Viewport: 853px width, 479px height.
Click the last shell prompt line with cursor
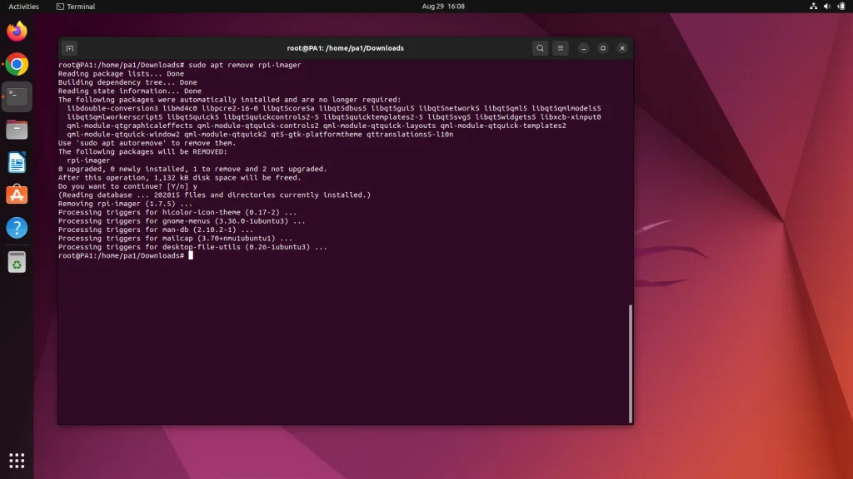click(x=126, y=256)
